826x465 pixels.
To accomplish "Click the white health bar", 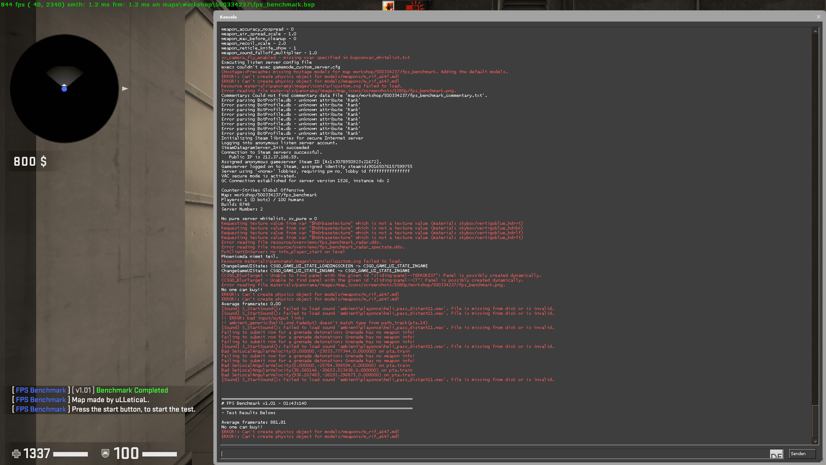I will pos(71,454).
